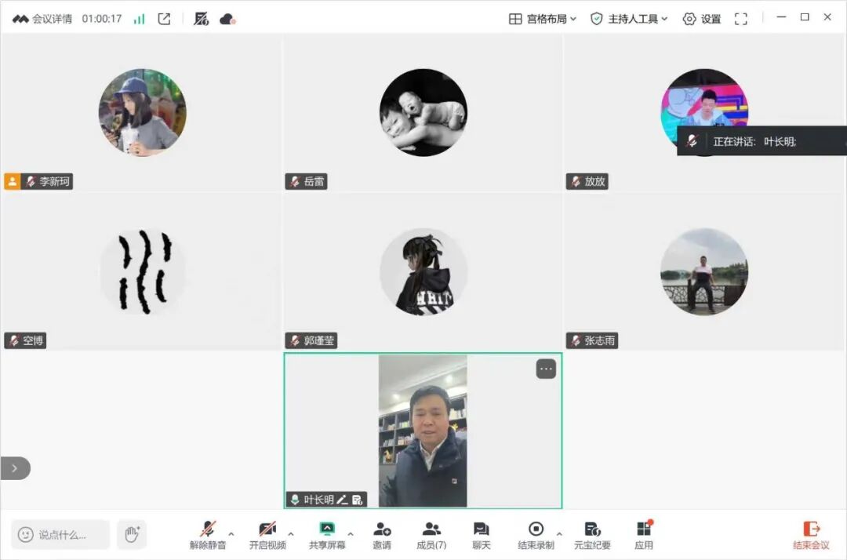
Task: Click 李新珂's orange host badge icon
Action: [x=12, y=181]
